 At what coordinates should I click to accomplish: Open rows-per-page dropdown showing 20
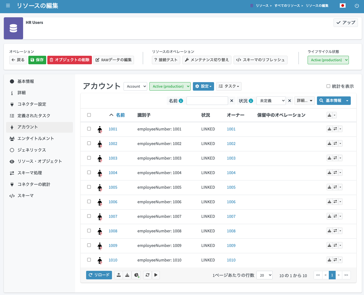pyautogui.click(x=264, y=275)
